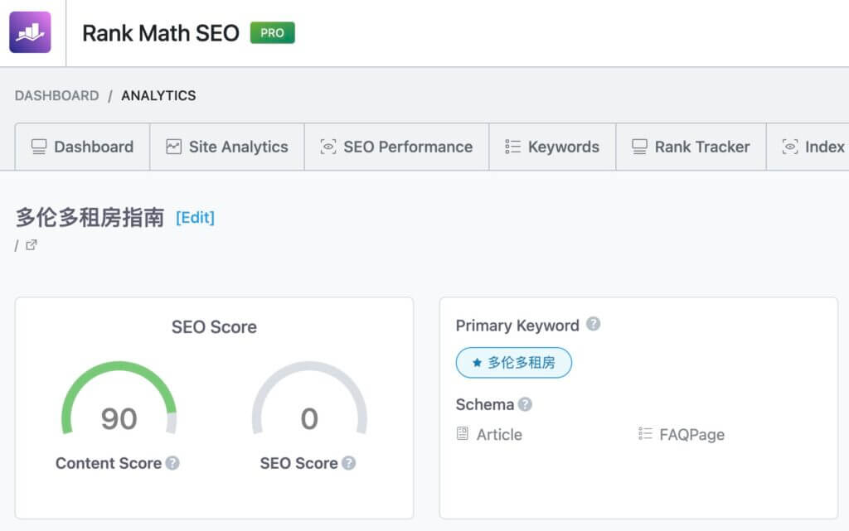Click help icon beside SEO Score gauge label
849x531 pixels.
click(349, 463)
